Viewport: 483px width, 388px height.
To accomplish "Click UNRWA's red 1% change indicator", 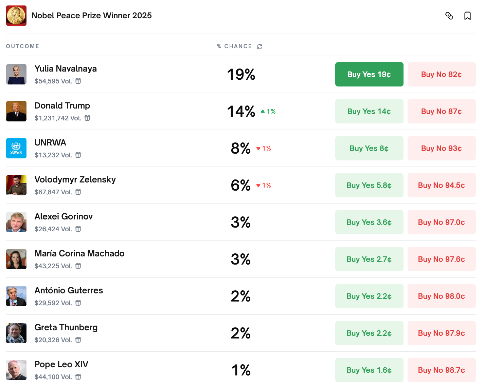I will click(x=264, y=148).
